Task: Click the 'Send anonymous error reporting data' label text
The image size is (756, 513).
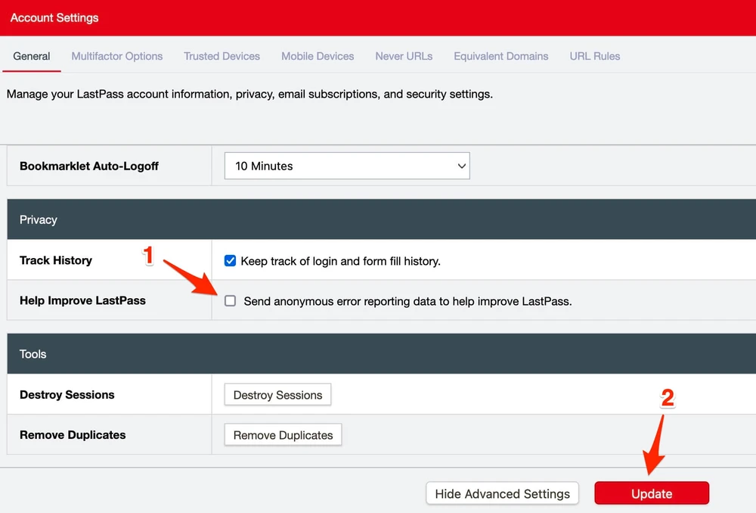Action: click(x=407, y=301)
